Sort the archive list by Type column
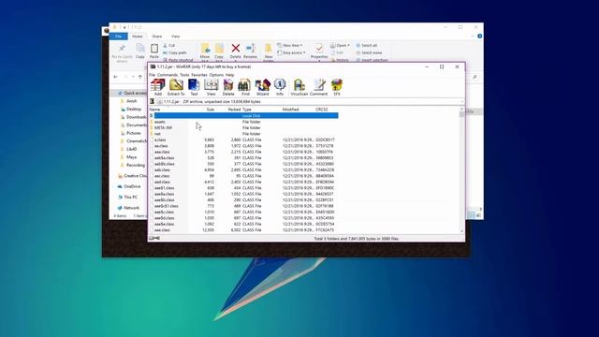599x337 pixels. pyautogui.click(x=247, y=110)
